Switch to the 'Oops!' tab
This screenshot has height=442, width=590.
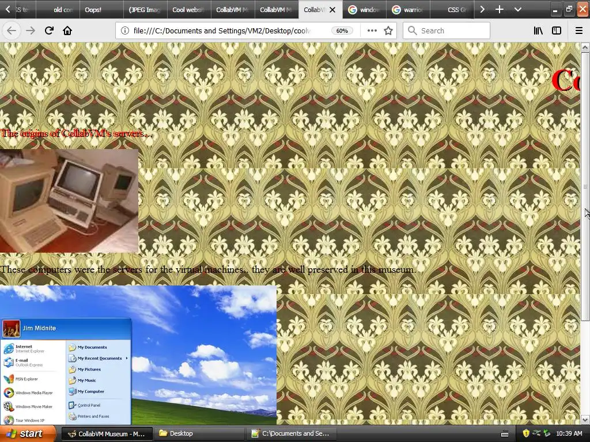[101, 9]
